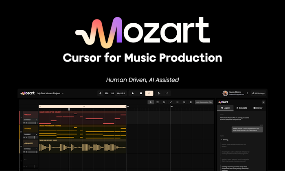Adjust the Drumloop track volume slider
285x171 pixels.
point(33,152)
